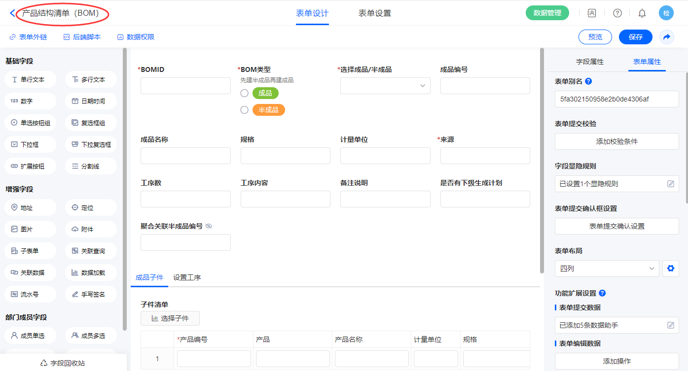Open the 字段属性 tab

589,62
